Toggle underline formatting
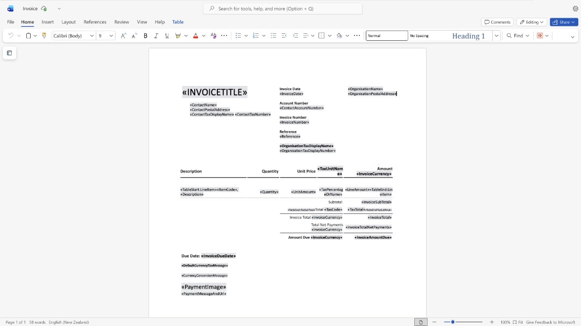581x326 pixels. (x=167, y=35)
